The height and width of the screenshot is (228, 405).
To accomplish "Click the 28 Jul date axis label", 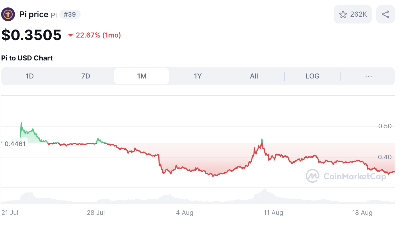I will tap(96, 213).
